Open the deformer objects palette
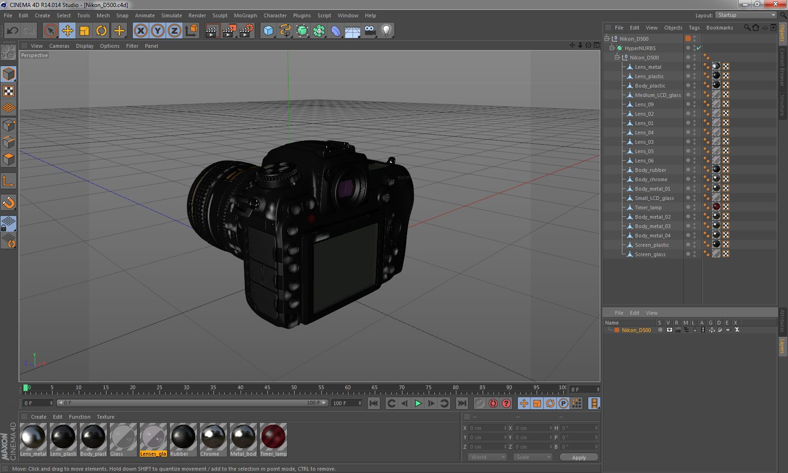 pyautogui.click(x=336, y=31)
